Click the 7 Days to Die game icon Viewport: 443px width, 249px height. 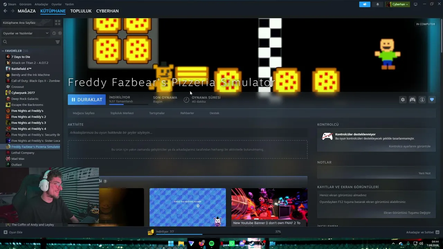[8, 57]
